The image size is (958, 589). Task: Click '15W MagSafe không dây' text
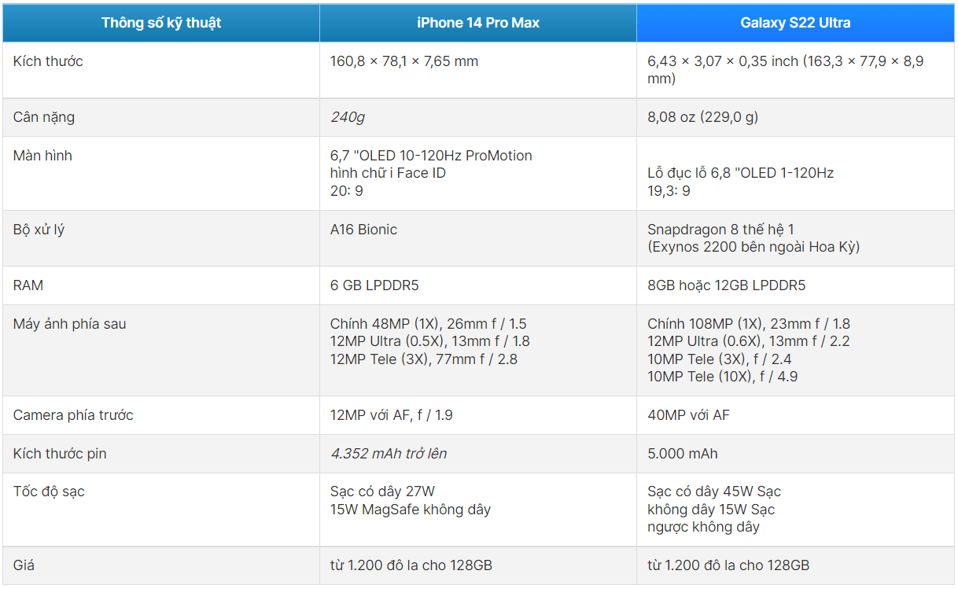point(411,510)
